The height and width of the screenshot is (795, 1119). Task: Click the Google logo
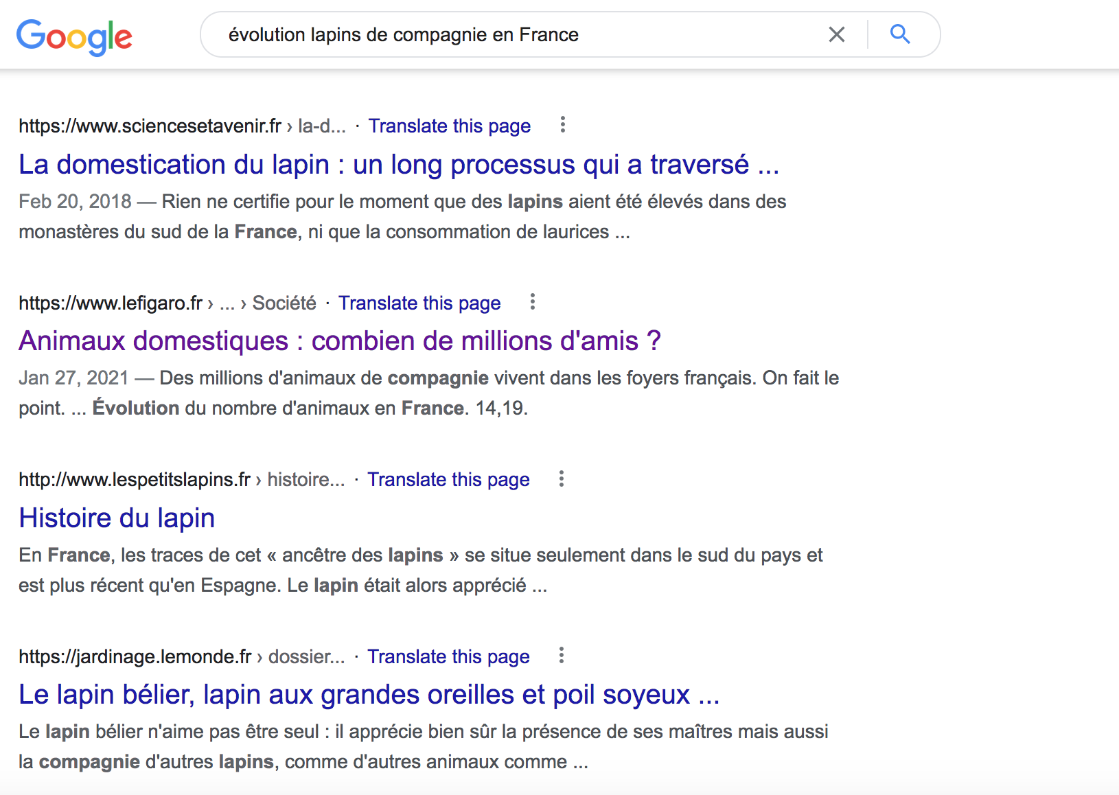tap(74, 36)
